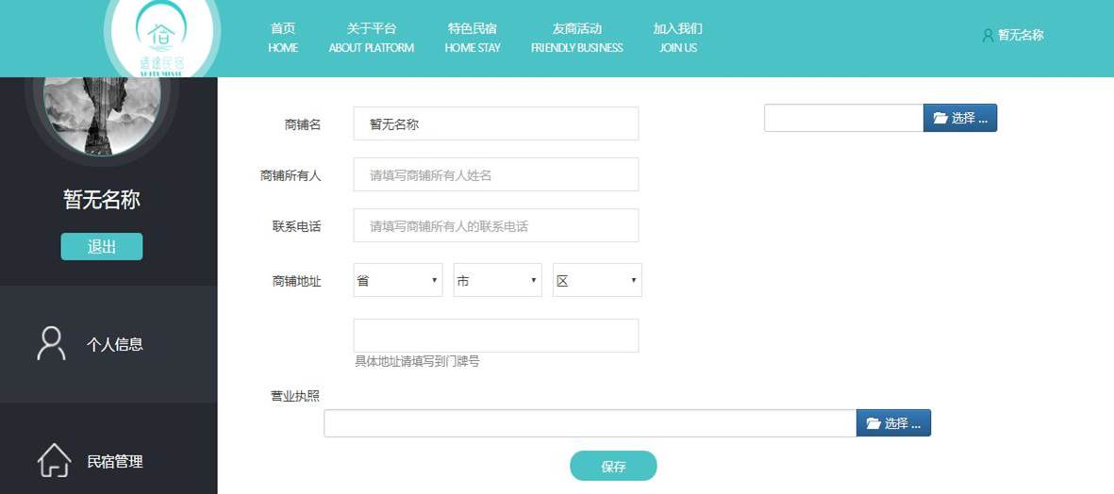Screen dimensions: 1114x494
Task: Click the 退出 logout button
Action: coord(102,247)
